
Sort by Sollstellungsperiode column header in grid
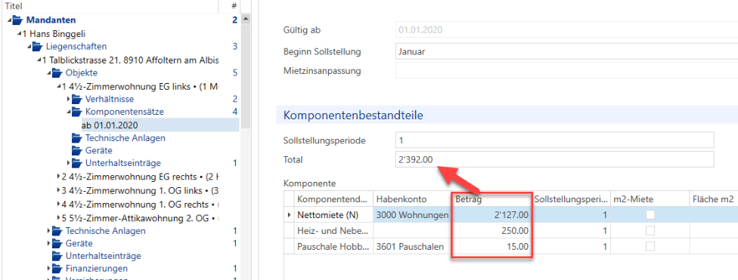pos(572,199)
